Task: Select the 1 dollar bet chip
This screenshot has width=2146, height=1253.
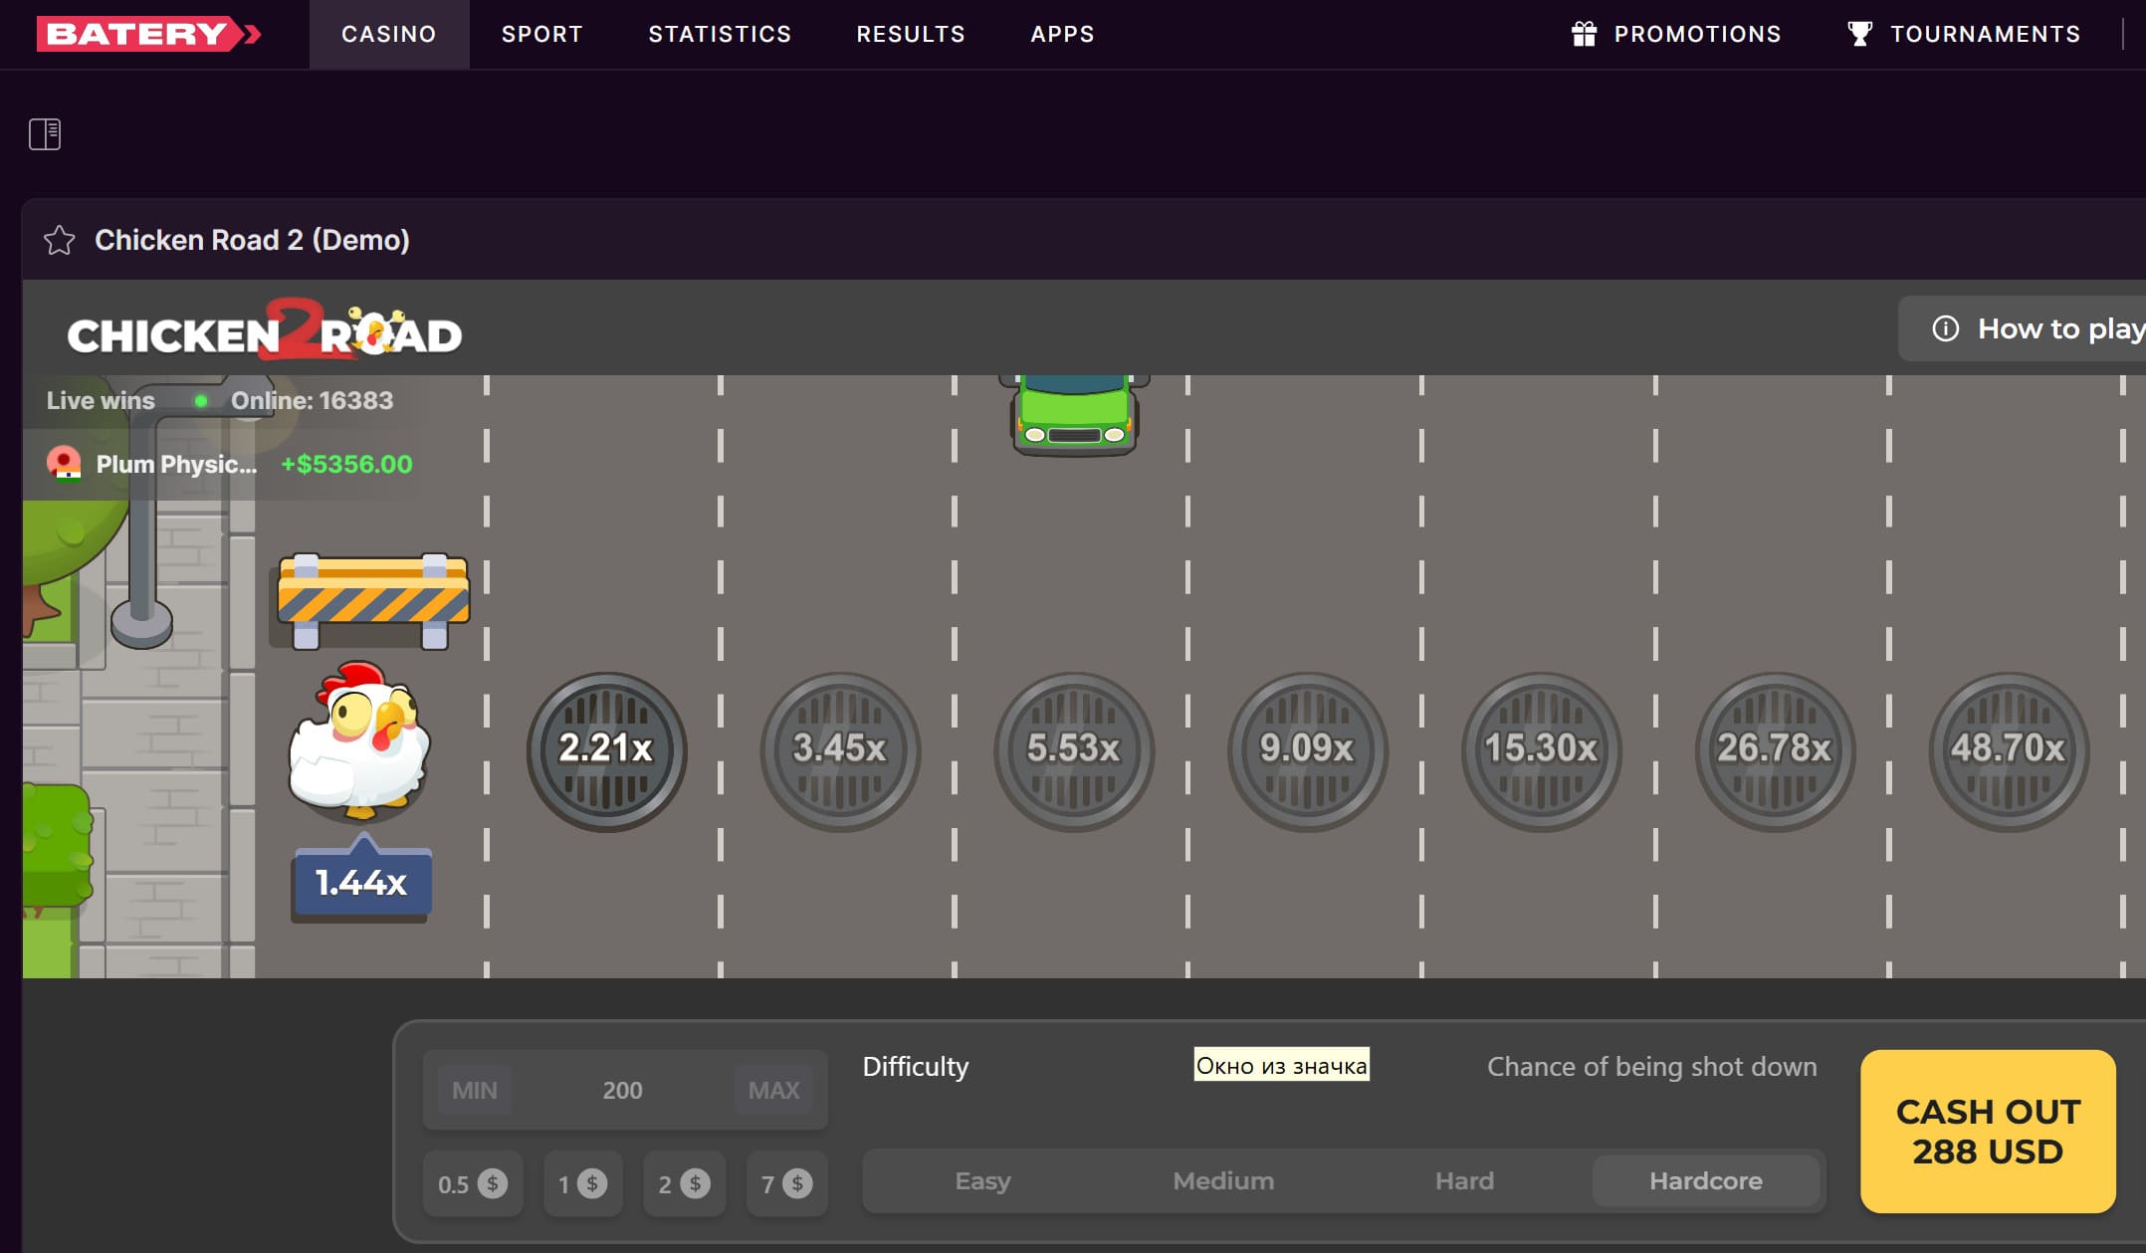Action: [582, 1184]
